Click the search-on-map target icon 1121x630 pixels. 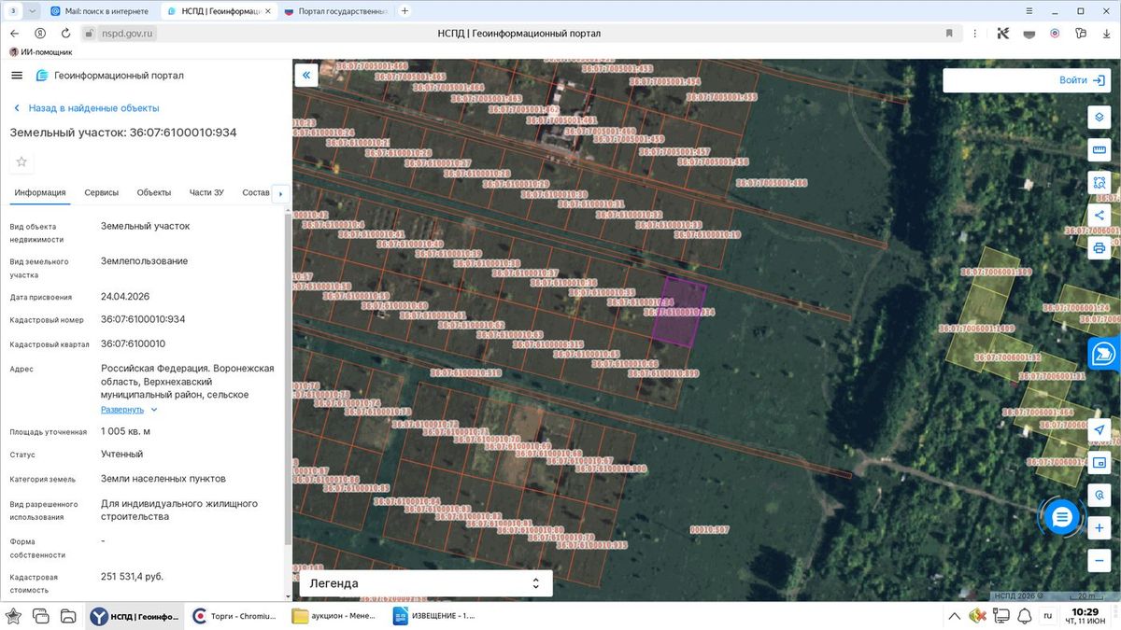tap(1100, 496)
